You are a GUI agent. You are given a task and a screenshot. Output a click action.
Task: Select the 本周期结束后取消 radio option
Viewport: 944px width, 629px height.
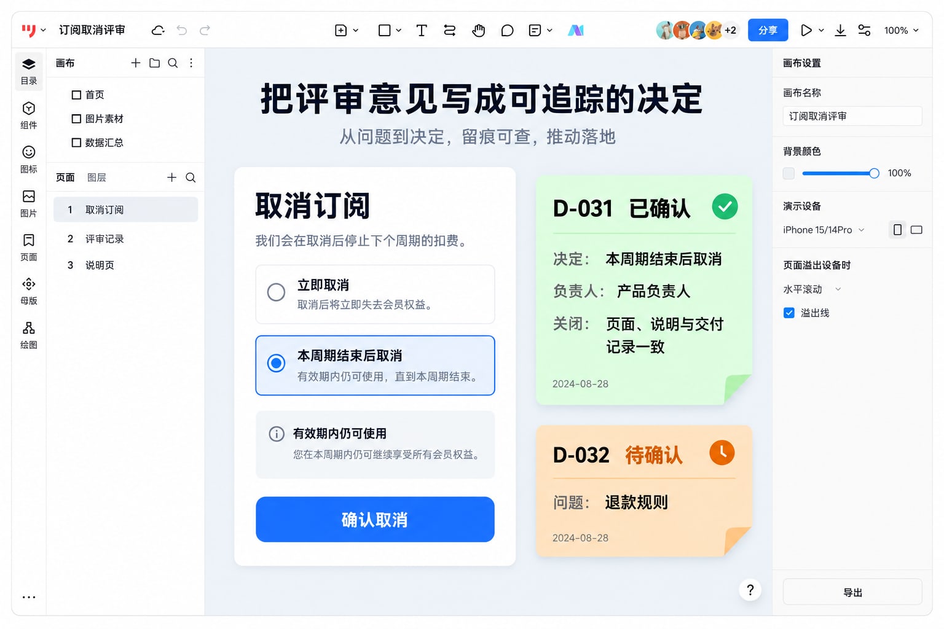pos(276,363)
